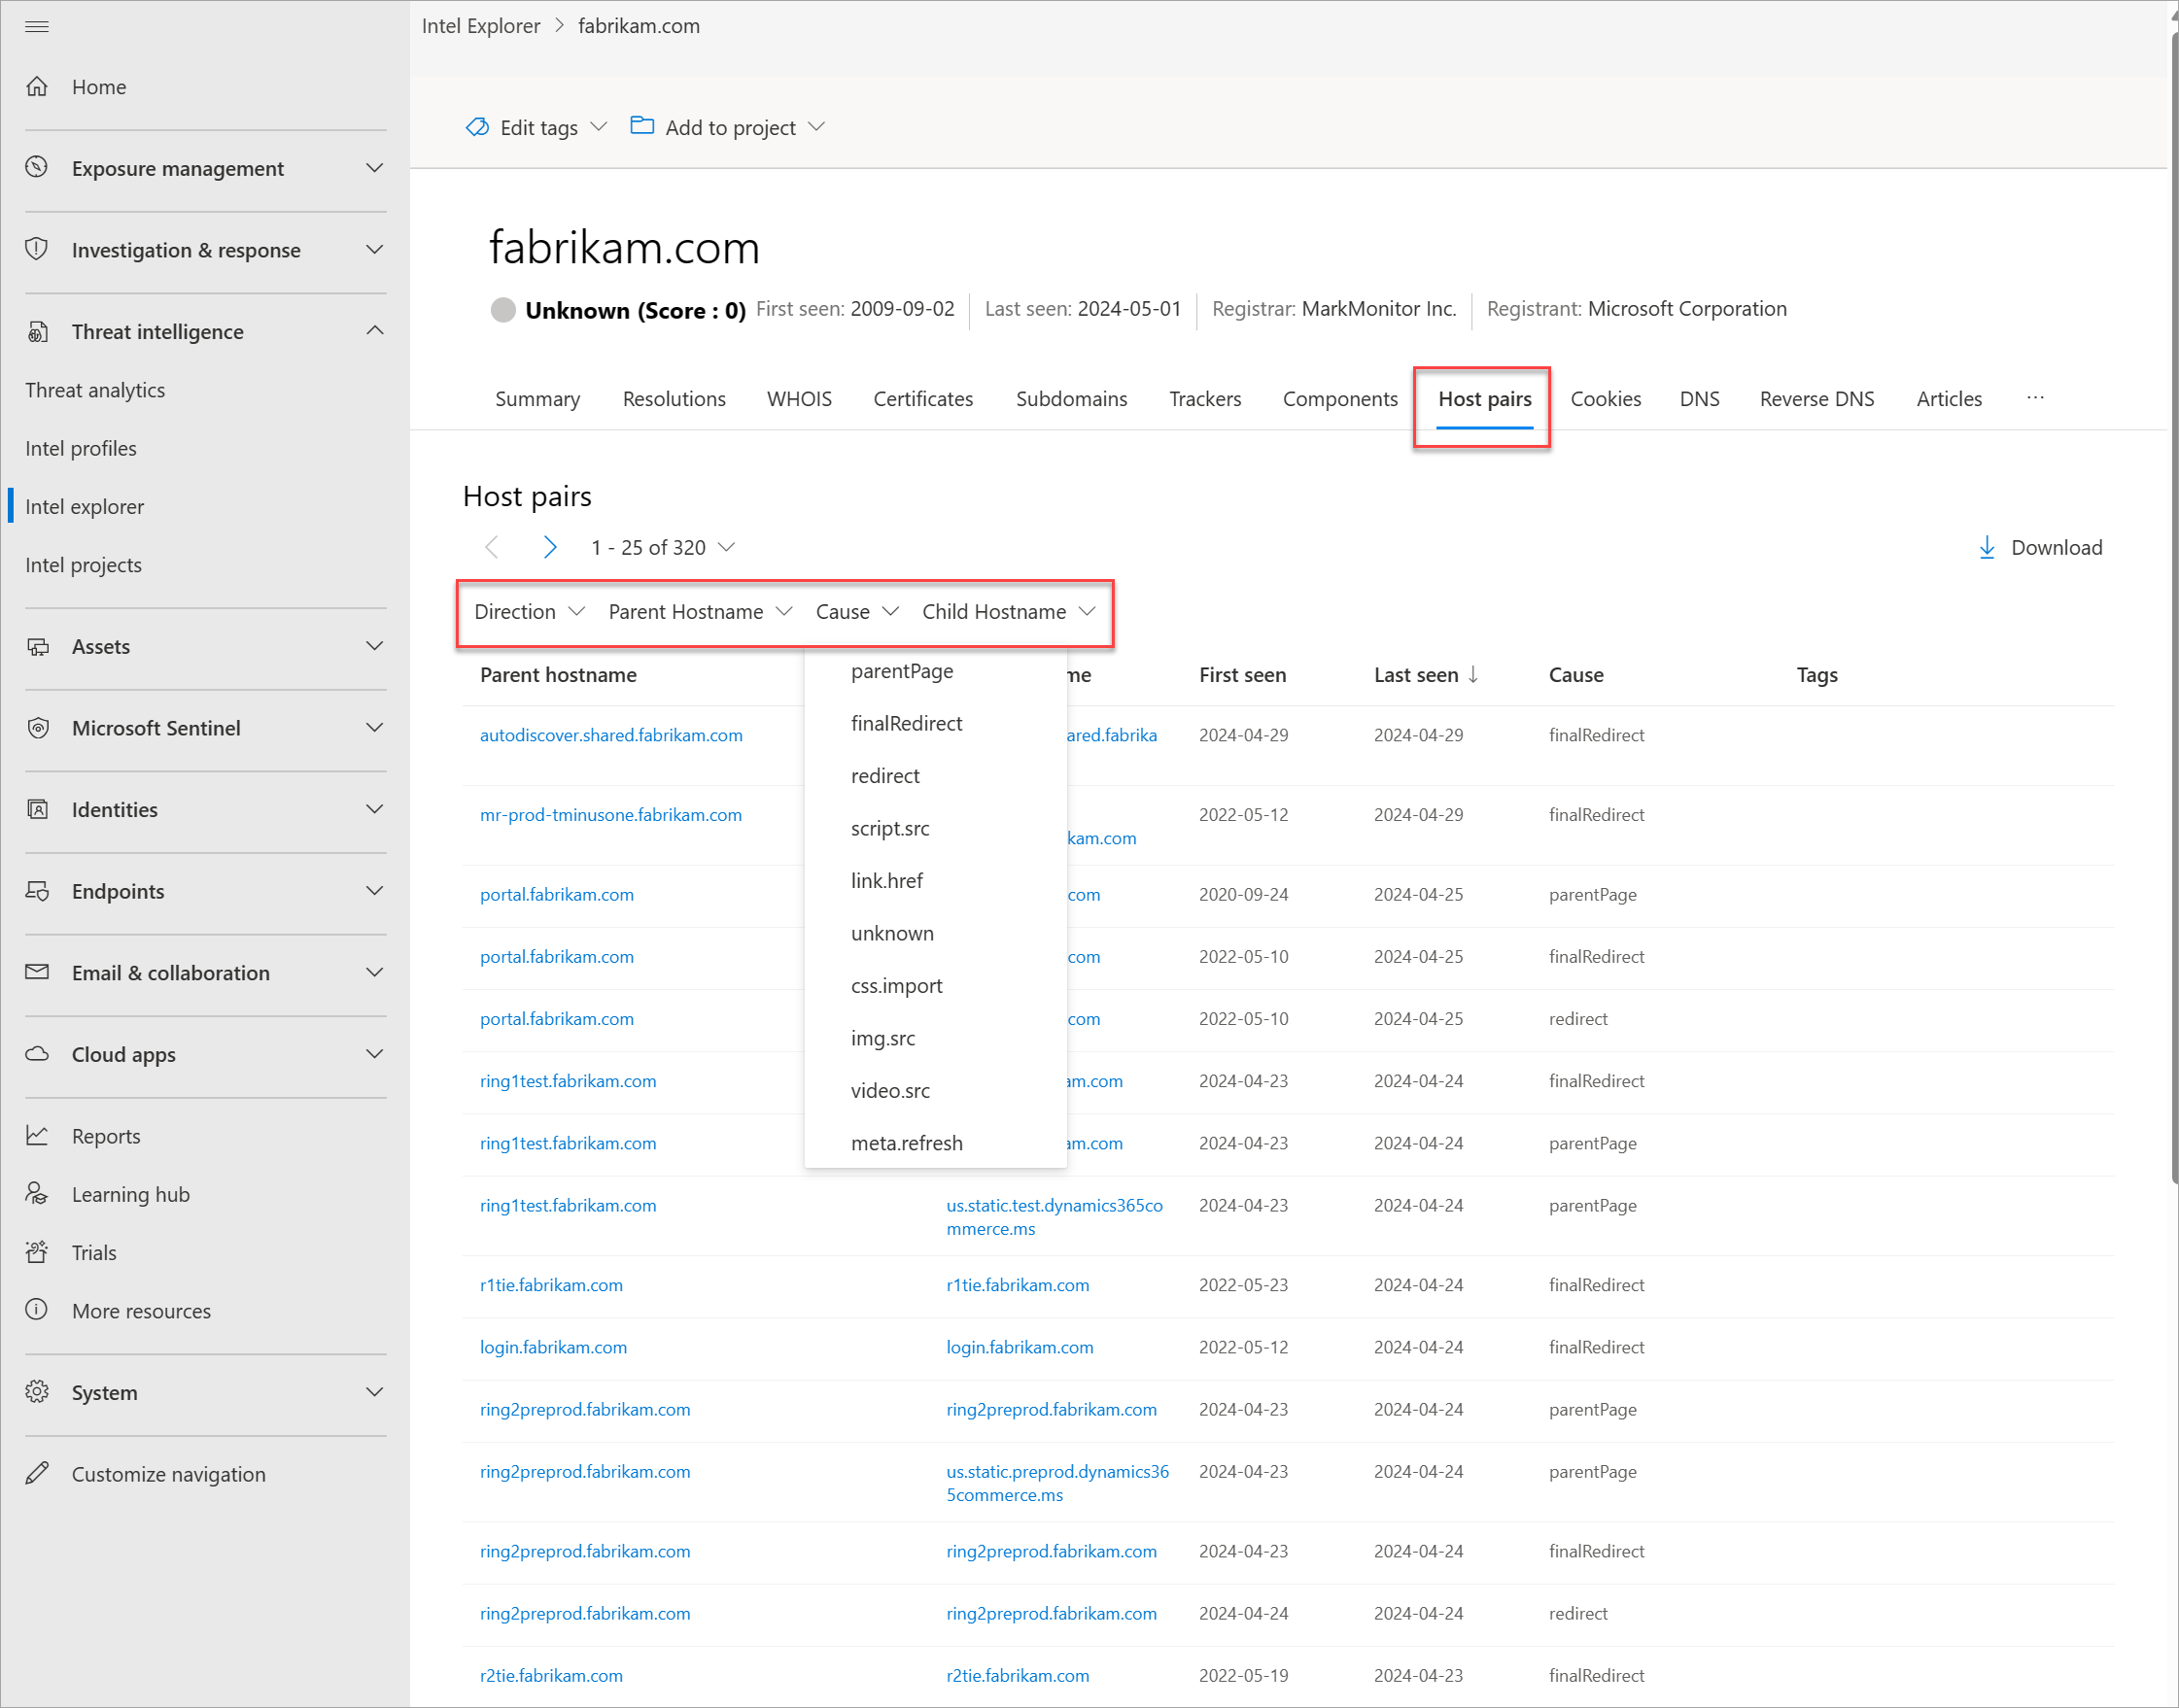Switch to the Subdomains tab
This screenshot has height=1708, width=2179.
(1070, 399)
